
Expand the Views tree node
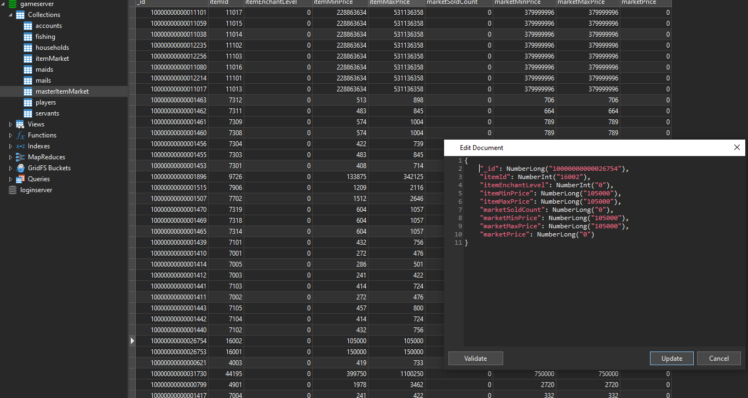(x=10, y=124)
